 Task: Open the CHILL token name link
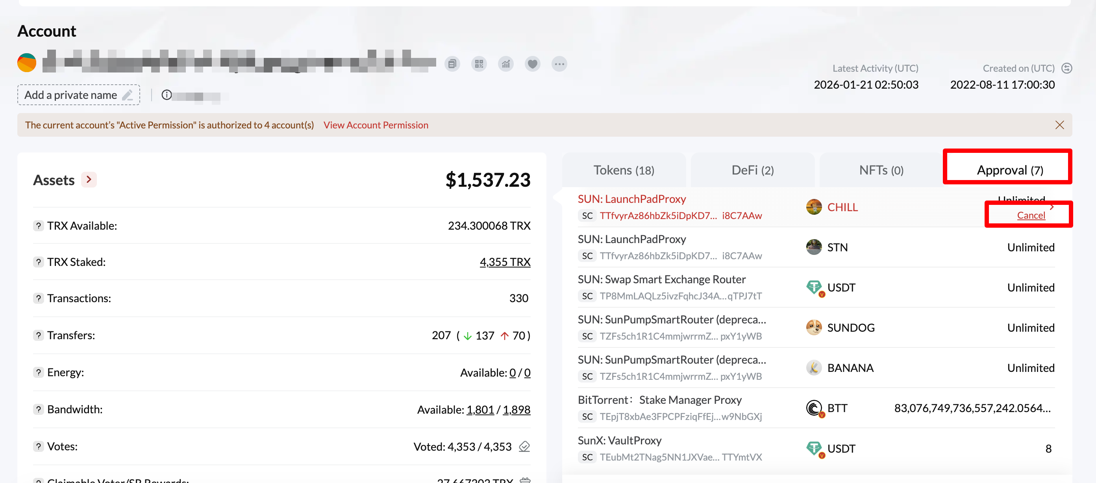coord(842,207)
